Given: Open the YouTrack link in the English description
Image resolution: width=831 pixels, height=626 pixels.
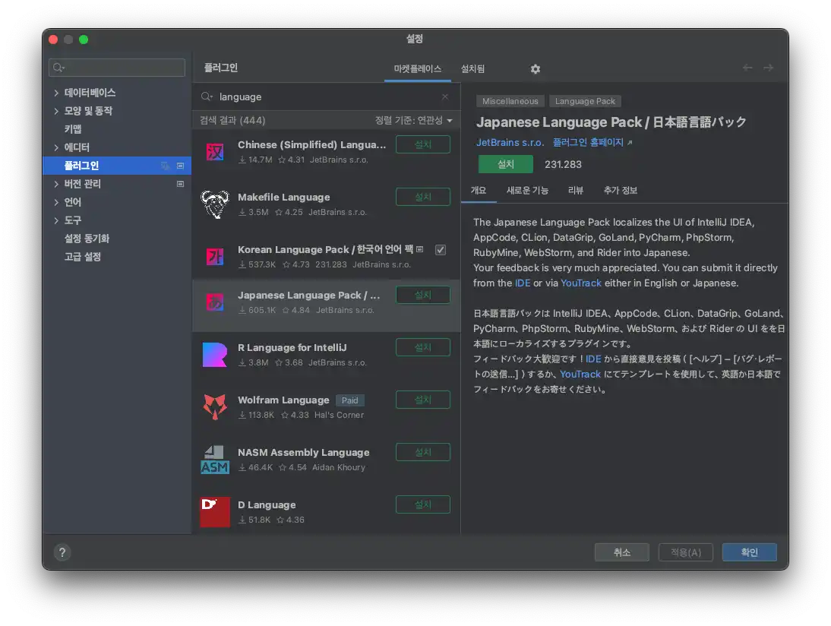Looking at the screenshot, I should pos(581,283).
